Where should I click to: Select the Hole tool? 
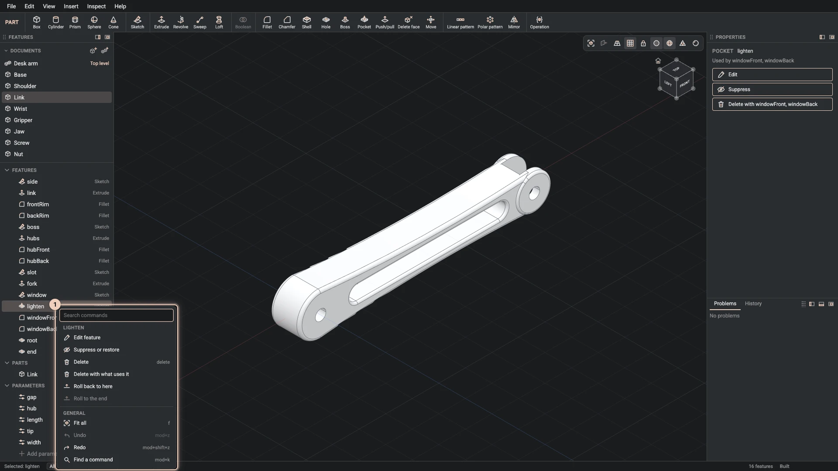pos(326,22)
